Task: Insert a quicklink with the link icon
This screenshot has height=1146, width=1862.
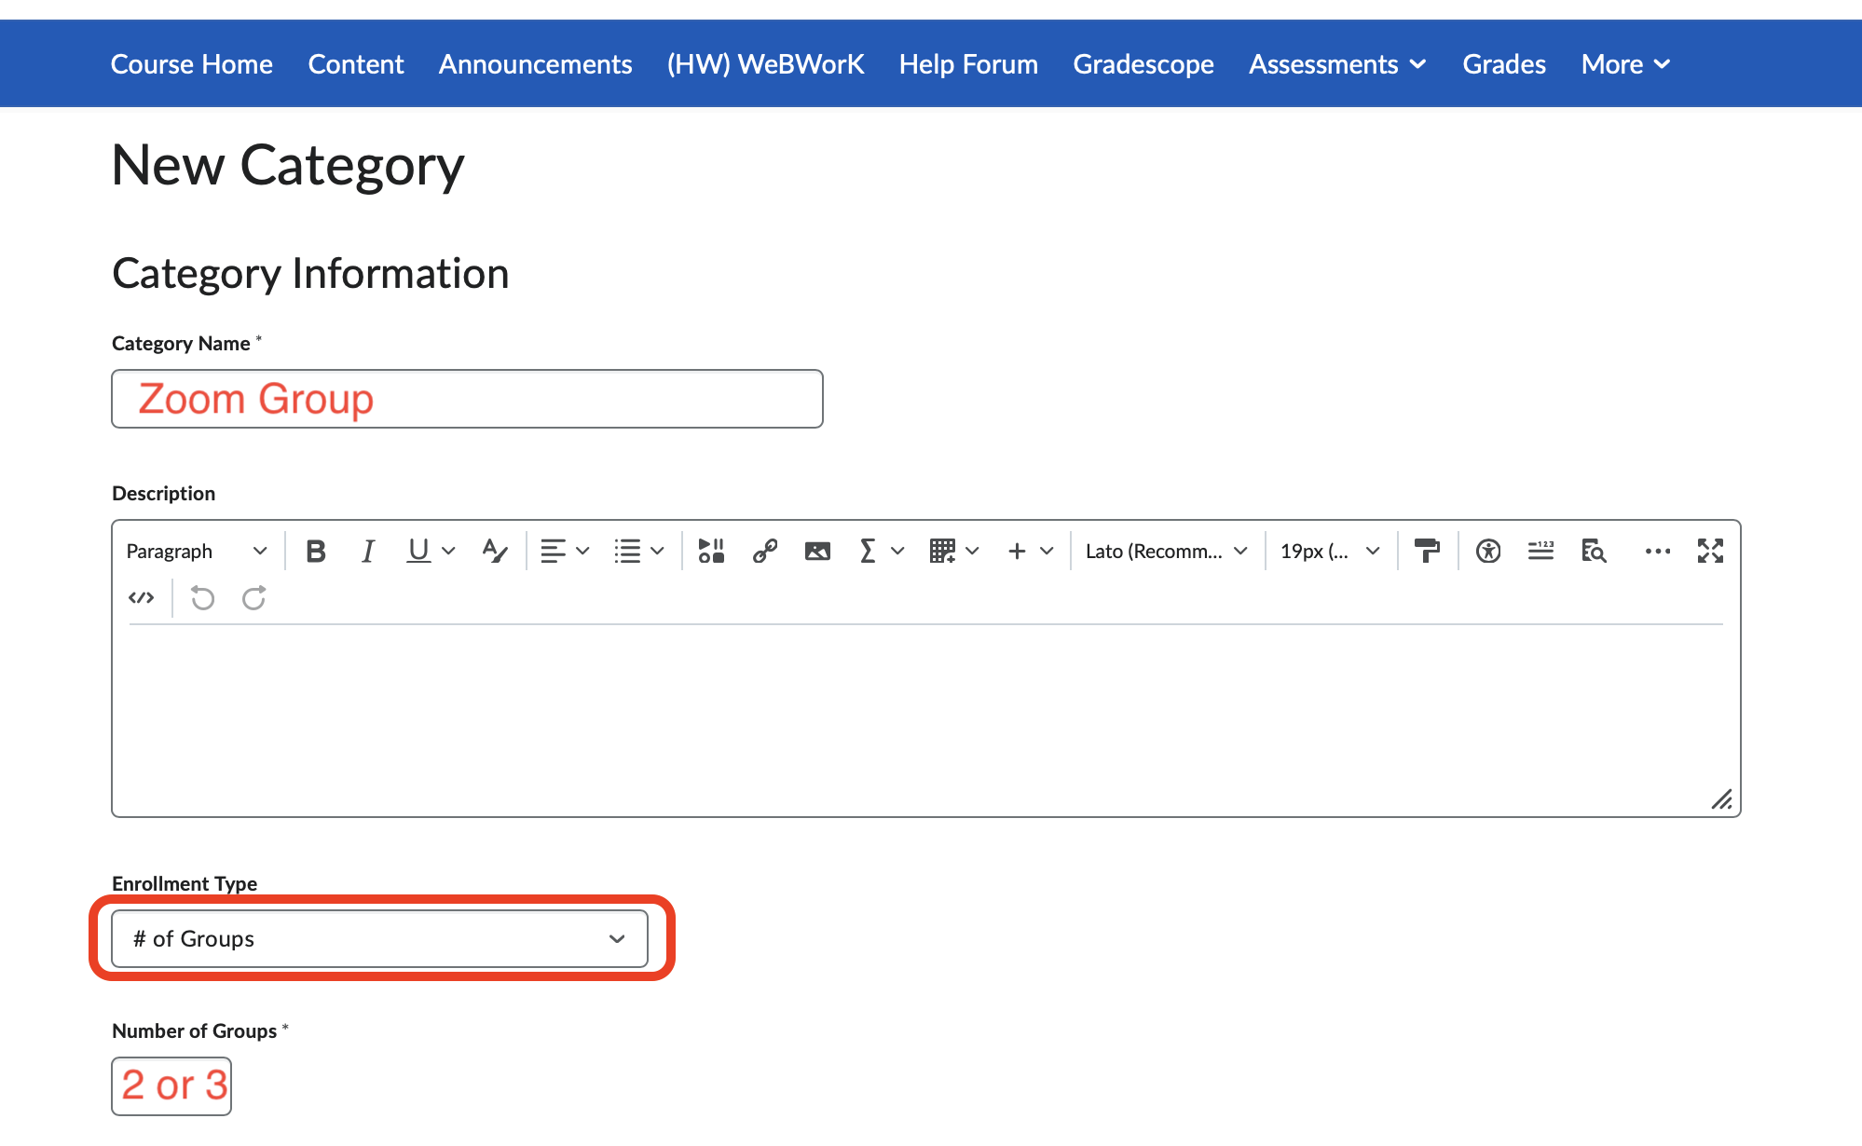Action: coord(764,552)
